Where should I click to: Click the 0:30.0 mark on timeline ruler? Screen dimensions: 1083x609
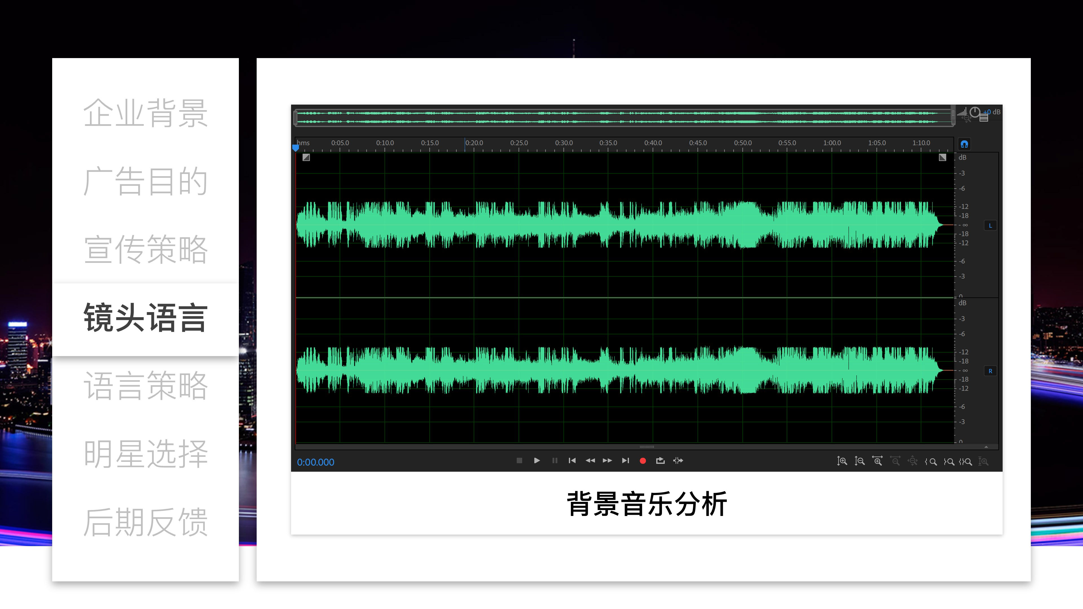(x=564, y=143)
